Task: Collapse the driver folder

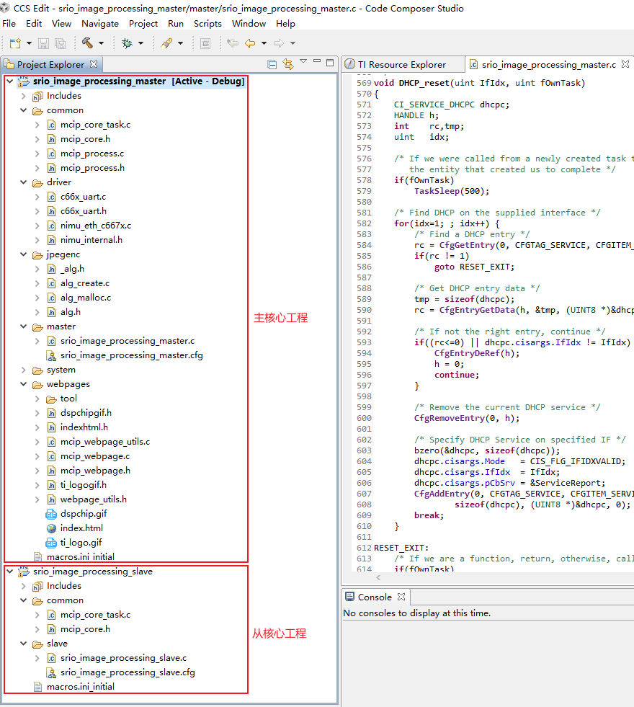Action: tap(24, 182)
